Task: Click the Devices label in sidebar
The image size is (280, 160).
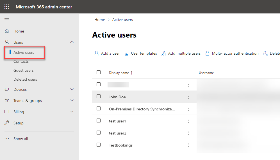Action: tap(20, 89)
